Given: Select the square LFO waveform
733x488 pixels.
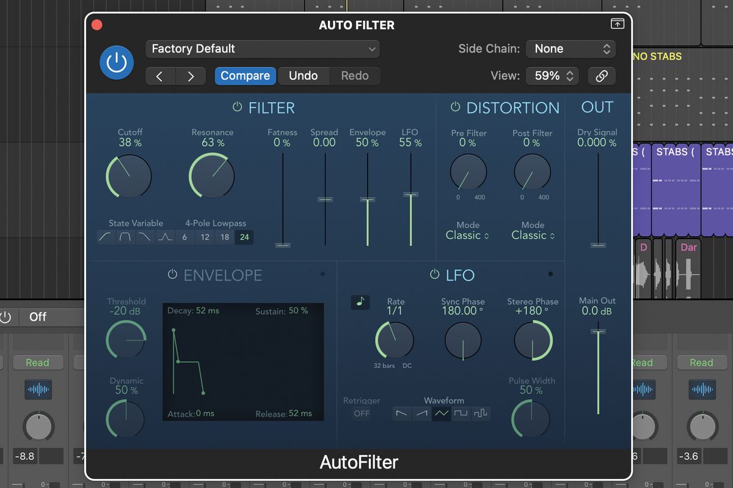Looking at the screenshot, I should [x=461, y=413].
